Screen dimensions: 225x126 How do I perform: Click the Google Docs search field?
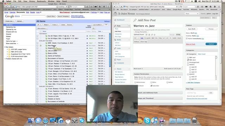pyautogui.click(x=33, y=16)
